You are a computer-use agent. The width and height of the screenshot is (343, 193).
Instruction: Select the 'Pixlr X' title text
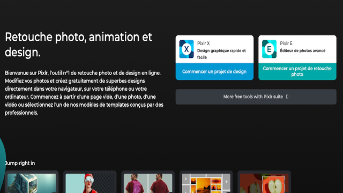tap(204, 43)
